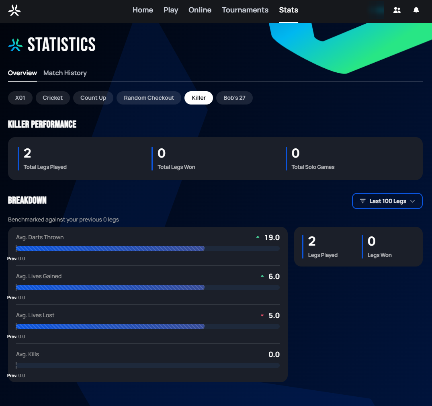Click Prev. 0.0 under Avg. Lives Gained
The height and width of the screenshot is (406, 432).
tap(16, 298)
